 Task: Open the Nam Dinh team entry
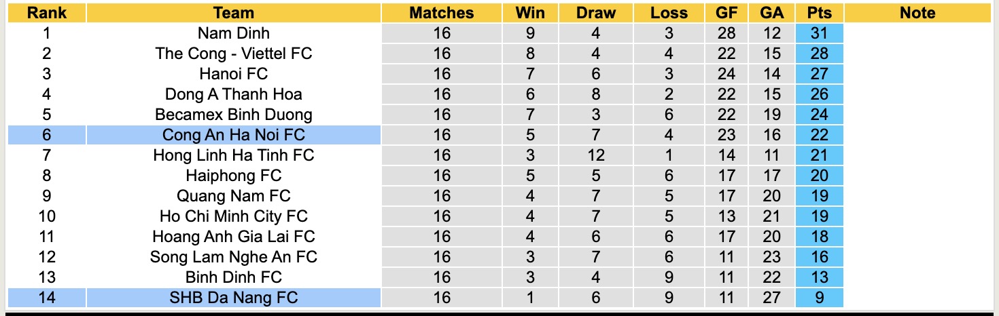tap(234, 33)
